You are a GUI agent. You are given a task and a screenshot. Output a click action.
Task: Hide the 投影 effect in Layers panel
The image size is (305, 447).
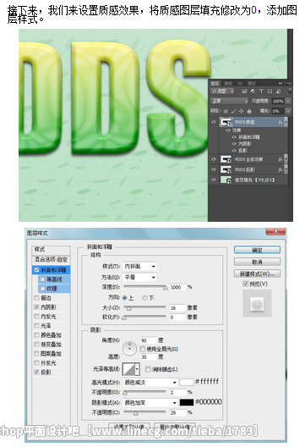pos(234,151)
